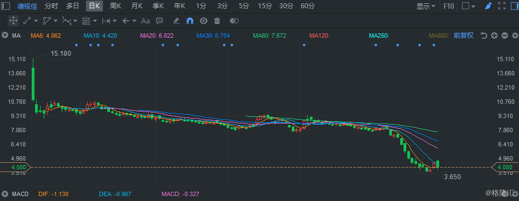Collapse the MACD indicator panel
The height and width of the screenshot is (201, 519).
[5, 194]
